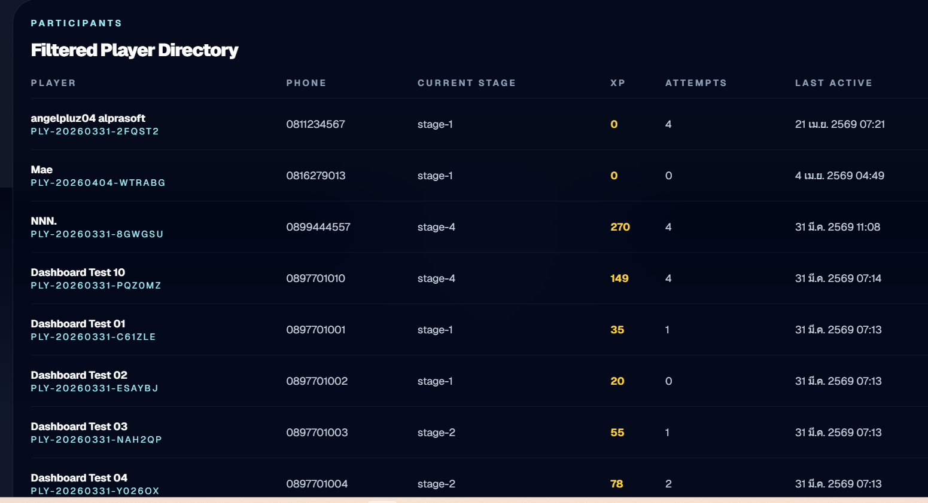
Task: Click the PLAYER column header
Action: [x=53, y=83]
